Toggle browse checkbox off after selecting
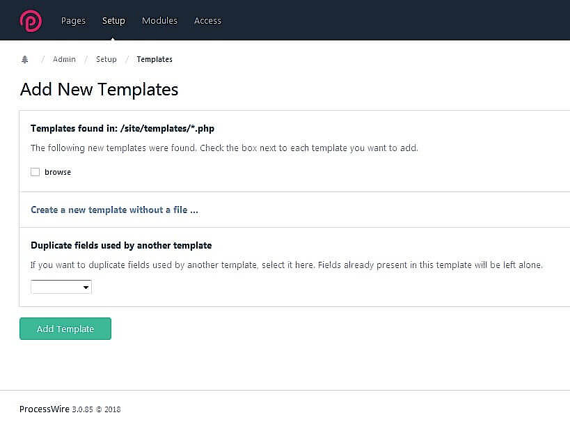 click(x=35, y=171)
